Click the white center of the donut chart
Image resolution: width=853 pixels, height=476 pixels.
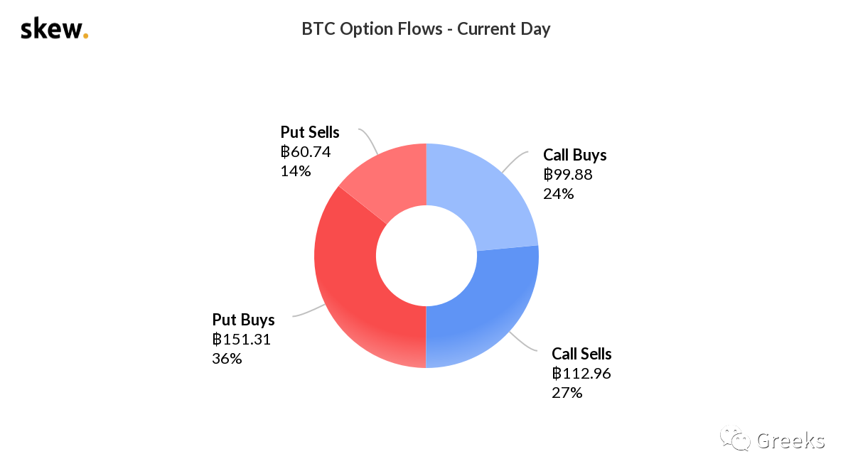(426, 256)
